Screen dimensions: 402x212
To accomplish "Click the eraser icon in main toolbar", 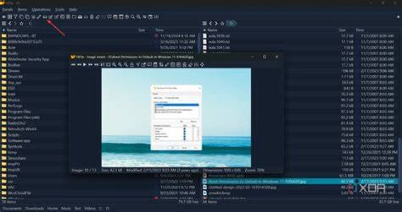I will point(97,17).
